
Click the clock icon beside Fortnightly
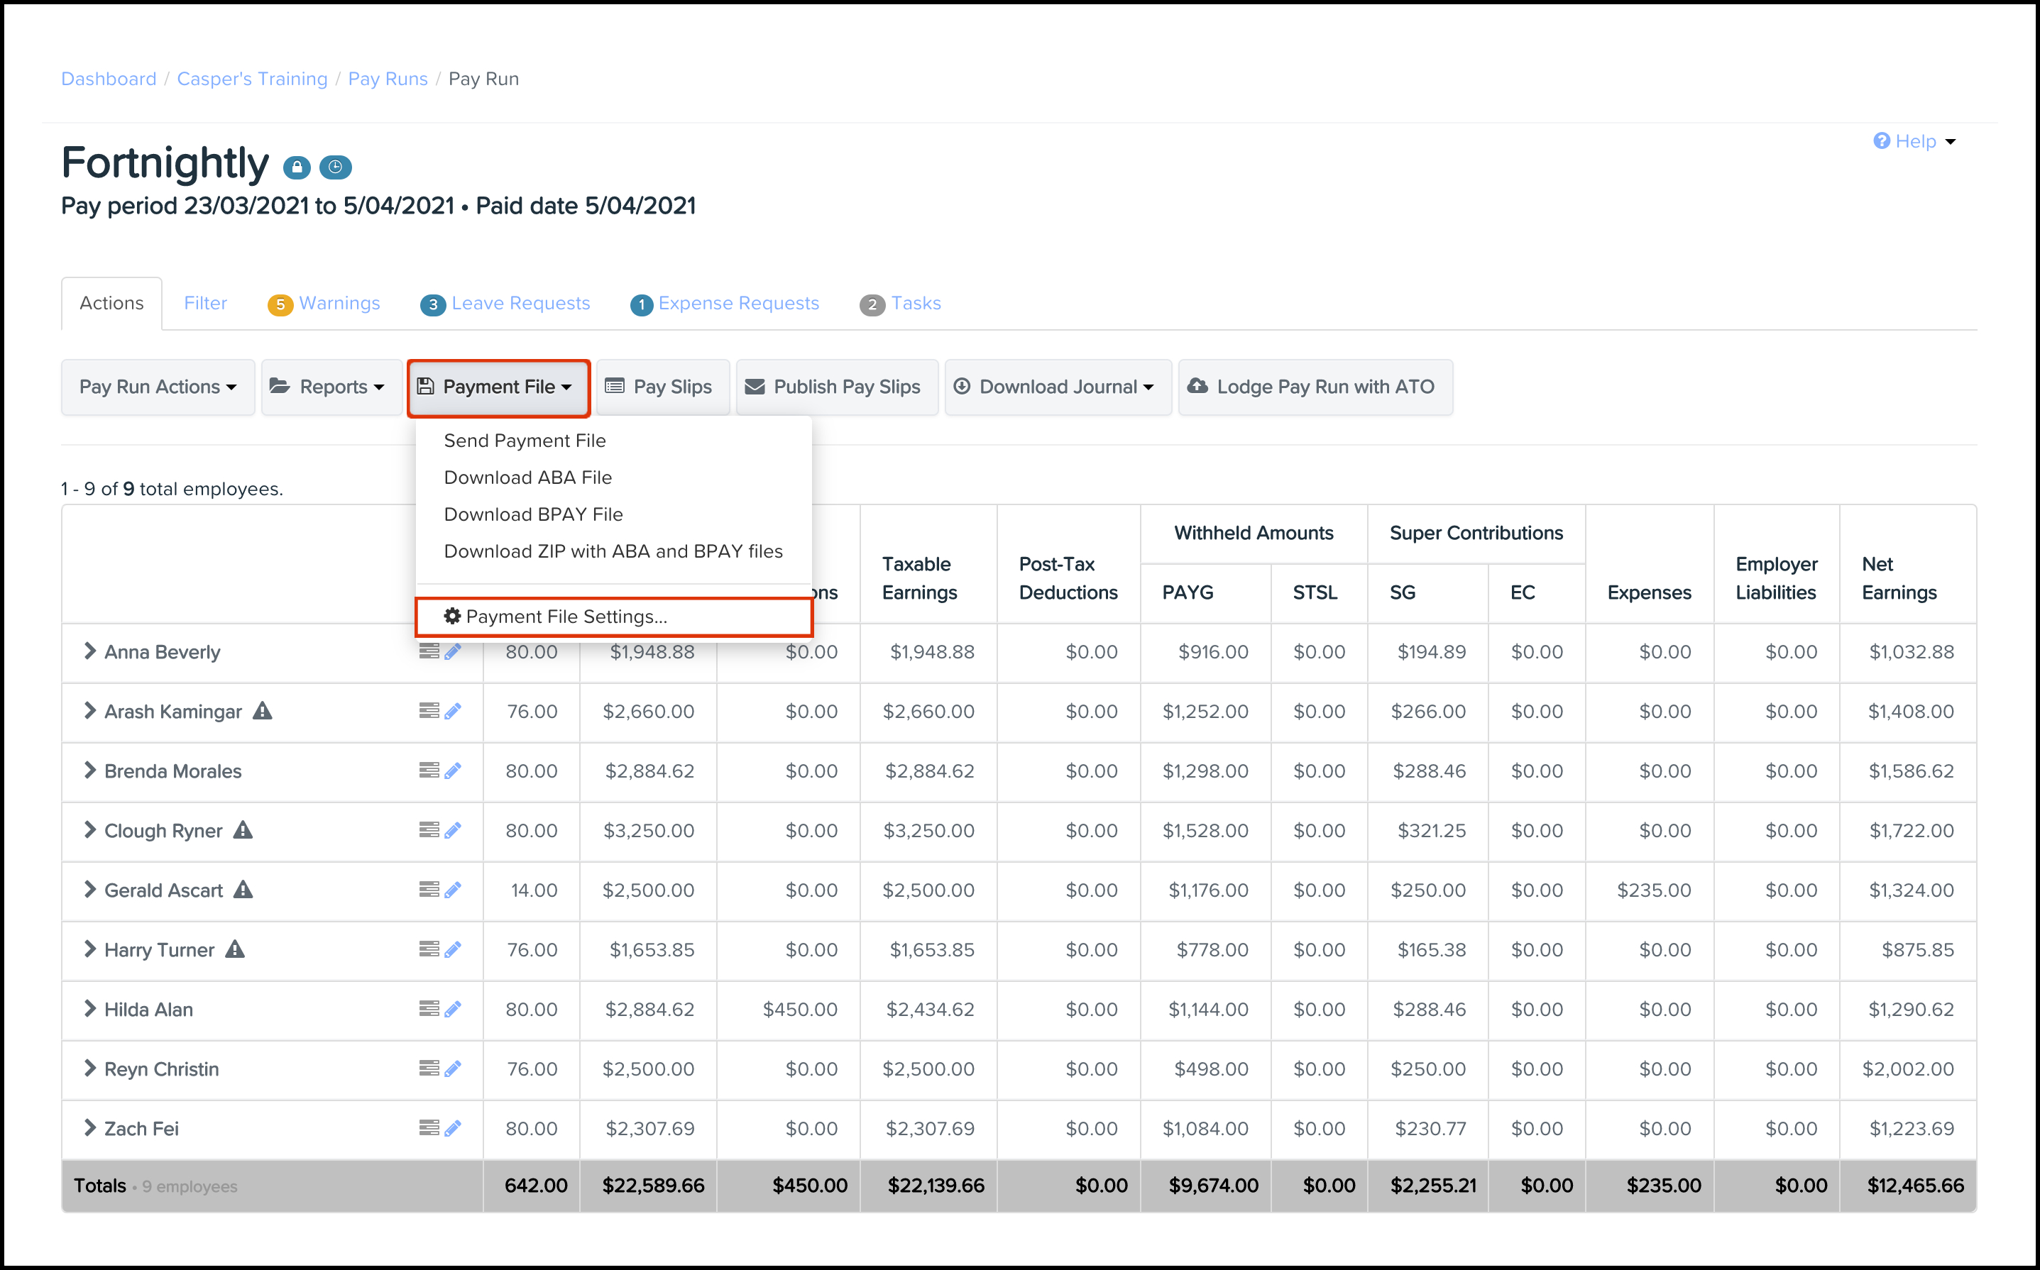[x=335, y=167]
